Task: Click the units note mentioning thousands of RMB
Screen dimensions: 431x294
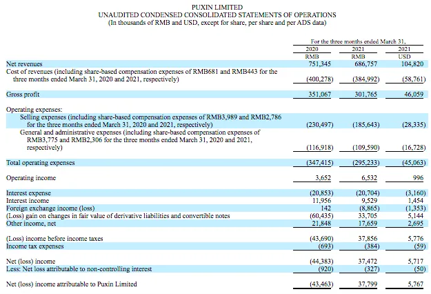Action: (x=217, y=23)
